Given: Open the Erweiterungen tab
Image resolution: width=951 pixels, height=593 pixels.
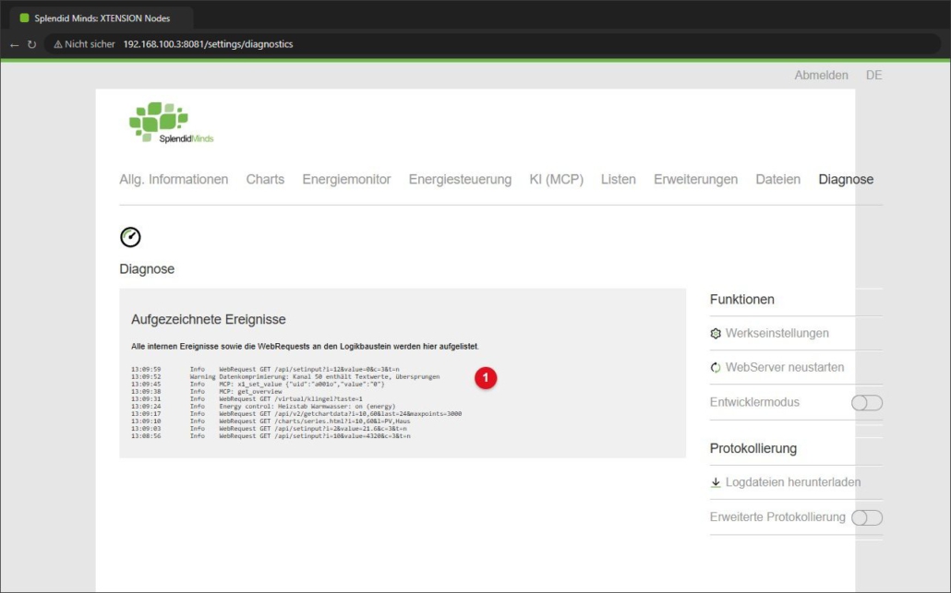Looking at the screenshot, I should (695, 179).
